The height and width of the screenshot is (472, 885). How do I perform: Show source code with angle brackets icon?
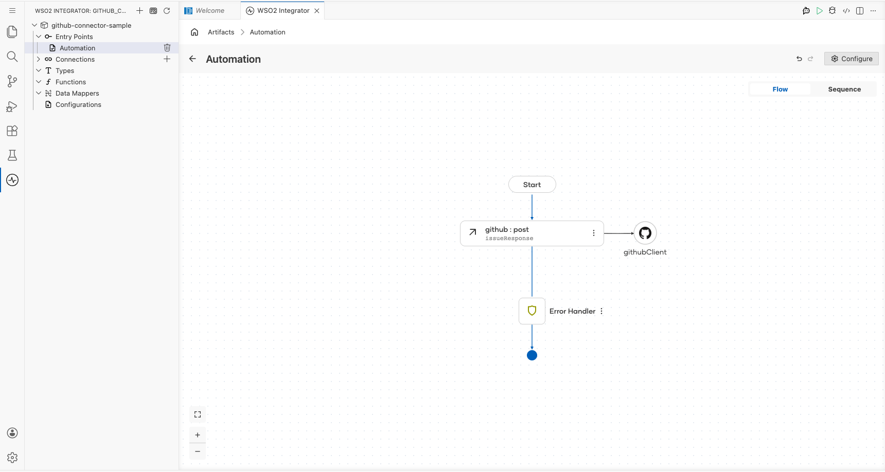(846, 10)
